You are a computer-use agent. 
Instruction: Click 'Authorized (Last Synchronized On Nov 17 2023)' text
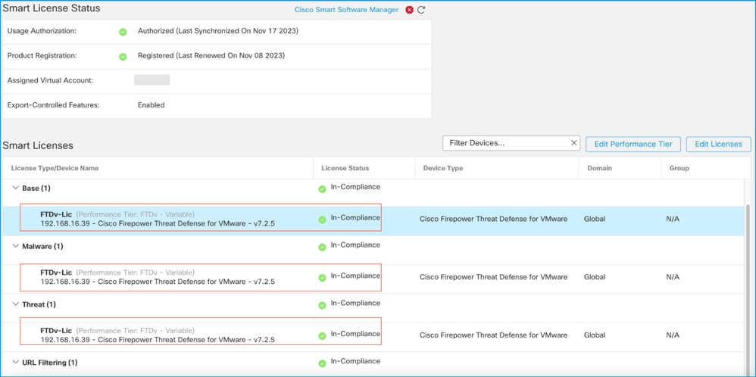tap(218, 31)
